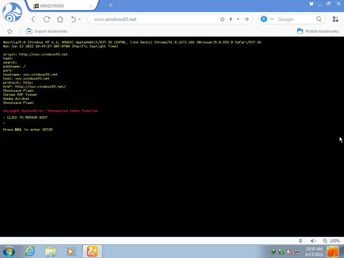Click the skin t-shirt icon
Image resolution: width=344 pixels, height=258 pixels.
pos(311,4)
